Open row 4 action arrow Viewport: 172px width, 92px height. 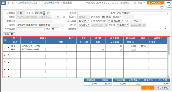click(x=9, y=70)
